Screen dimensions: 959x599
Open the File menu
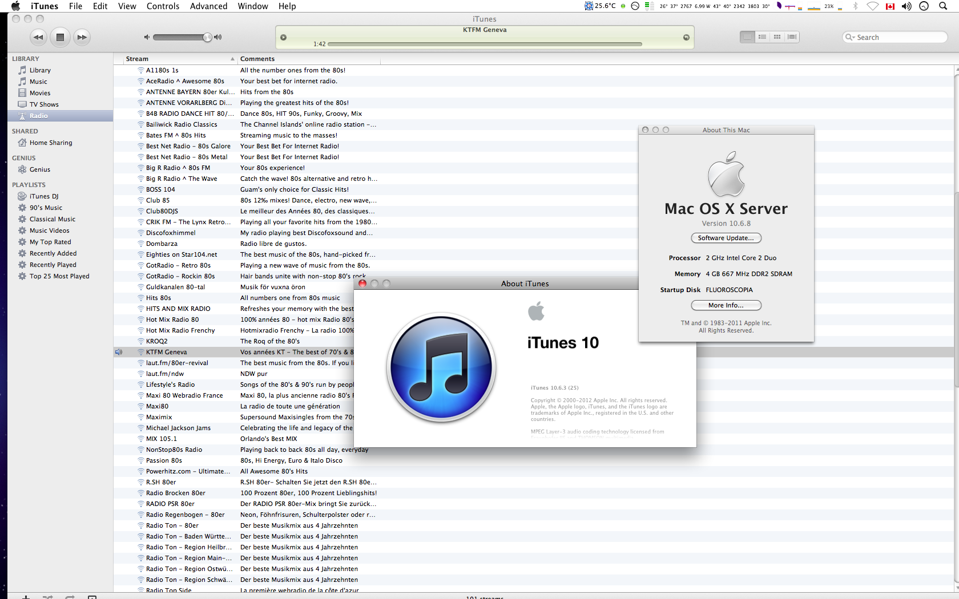[75, 6]
